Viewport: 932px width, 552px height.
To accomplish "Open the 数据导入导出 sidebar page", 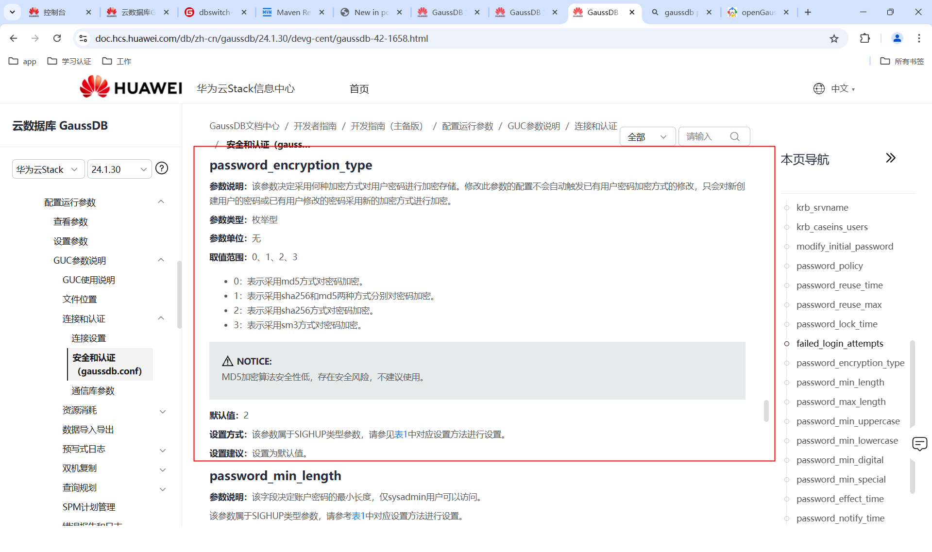I will tap(88, 430).
